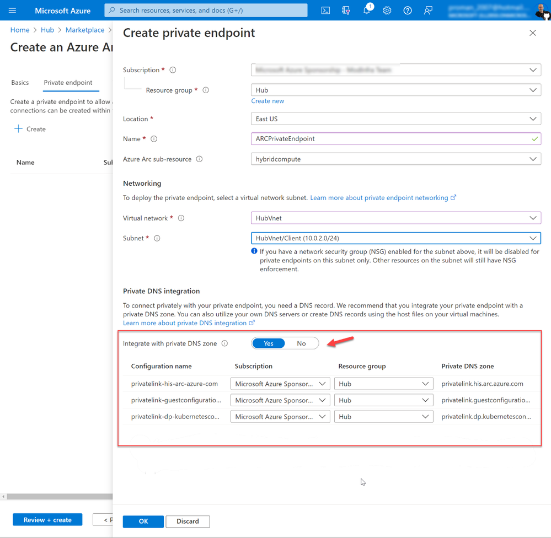Open the Directories and subscriptions filter icon
Screen dimensions: 551x538
346,10
